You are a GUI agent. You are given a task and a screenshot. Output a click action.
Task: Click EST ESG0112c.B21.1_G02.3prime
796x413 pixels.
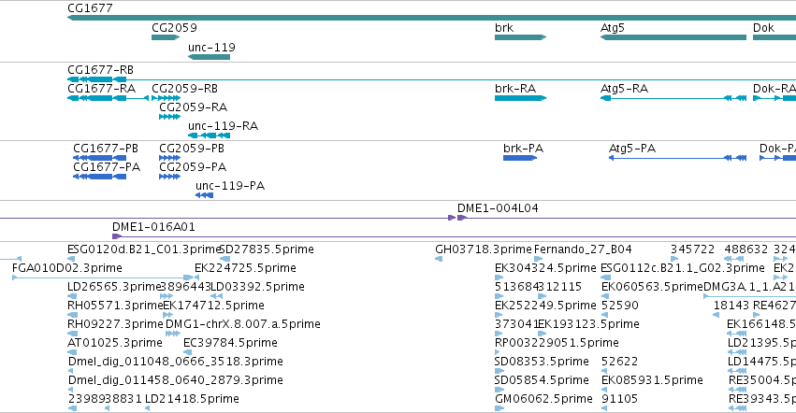pos(683,268)
